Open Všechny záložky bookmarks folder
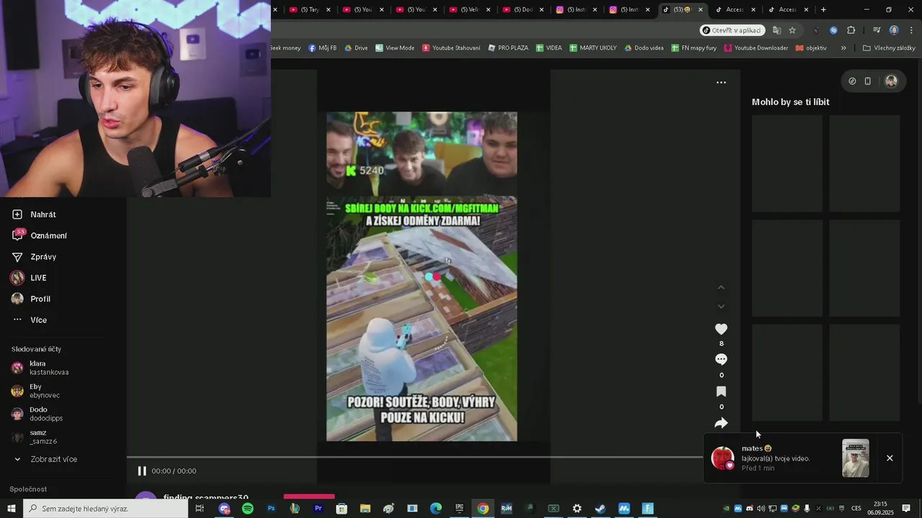Viewport: 922px width, 518px height. tap(889, 48)
